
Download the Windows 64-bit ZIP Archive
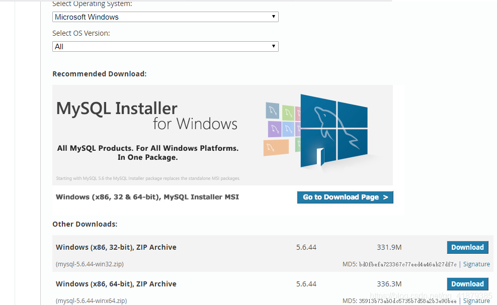(x=467, y=284)
